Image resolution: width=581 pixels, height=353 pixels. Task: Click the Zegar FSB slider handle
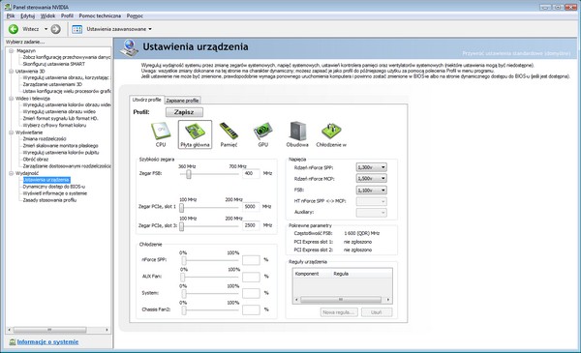click(189, 174)
